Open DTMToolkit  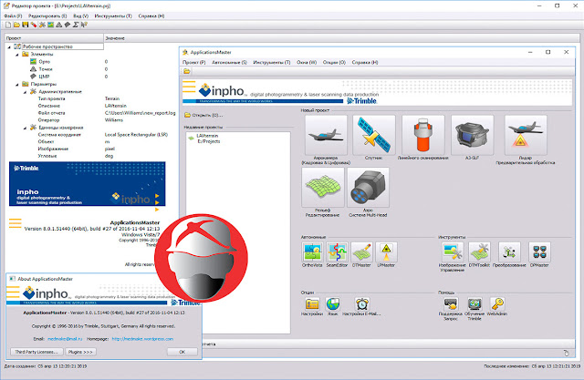click(479, 252)
